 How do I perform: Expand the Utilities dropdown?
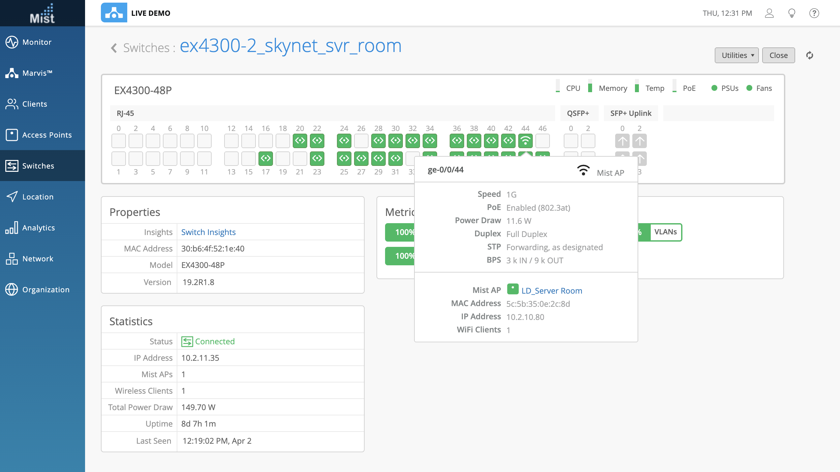736,55
